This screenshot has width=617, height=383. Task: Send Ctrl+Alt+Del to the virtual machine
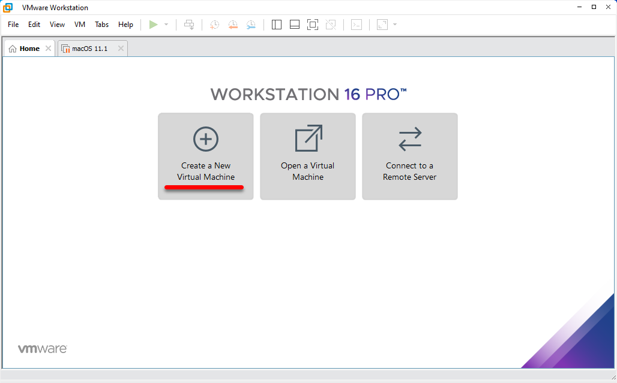pyautogui.click(x=189, y=25)
